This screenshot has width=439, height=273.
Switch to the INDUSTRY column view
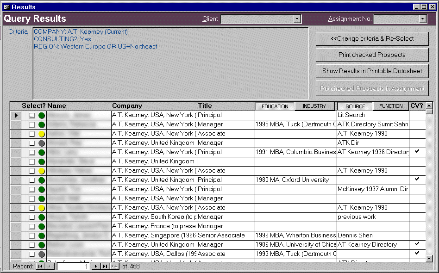tap(314, 106)
